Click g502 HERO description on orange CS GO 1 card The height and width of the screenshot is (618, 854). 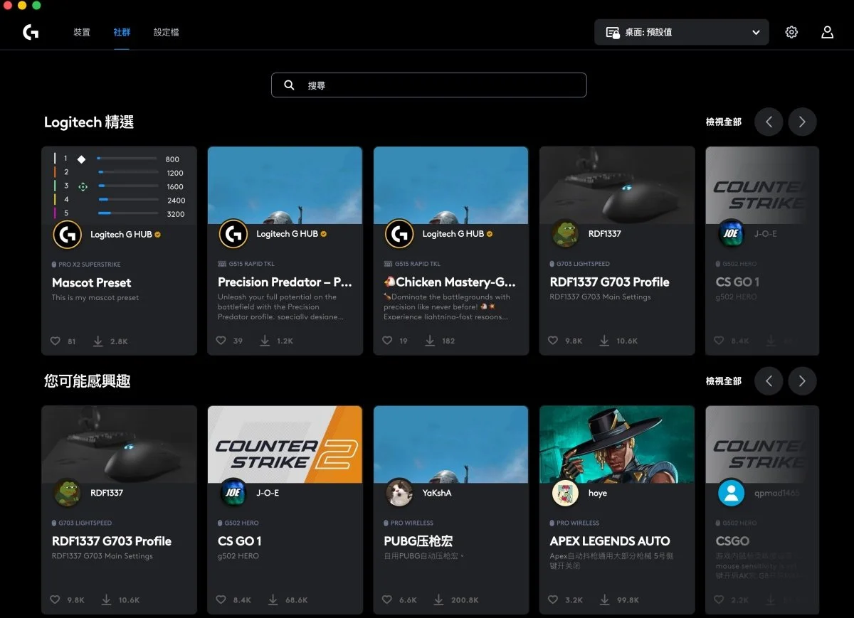tap(238, 556)
